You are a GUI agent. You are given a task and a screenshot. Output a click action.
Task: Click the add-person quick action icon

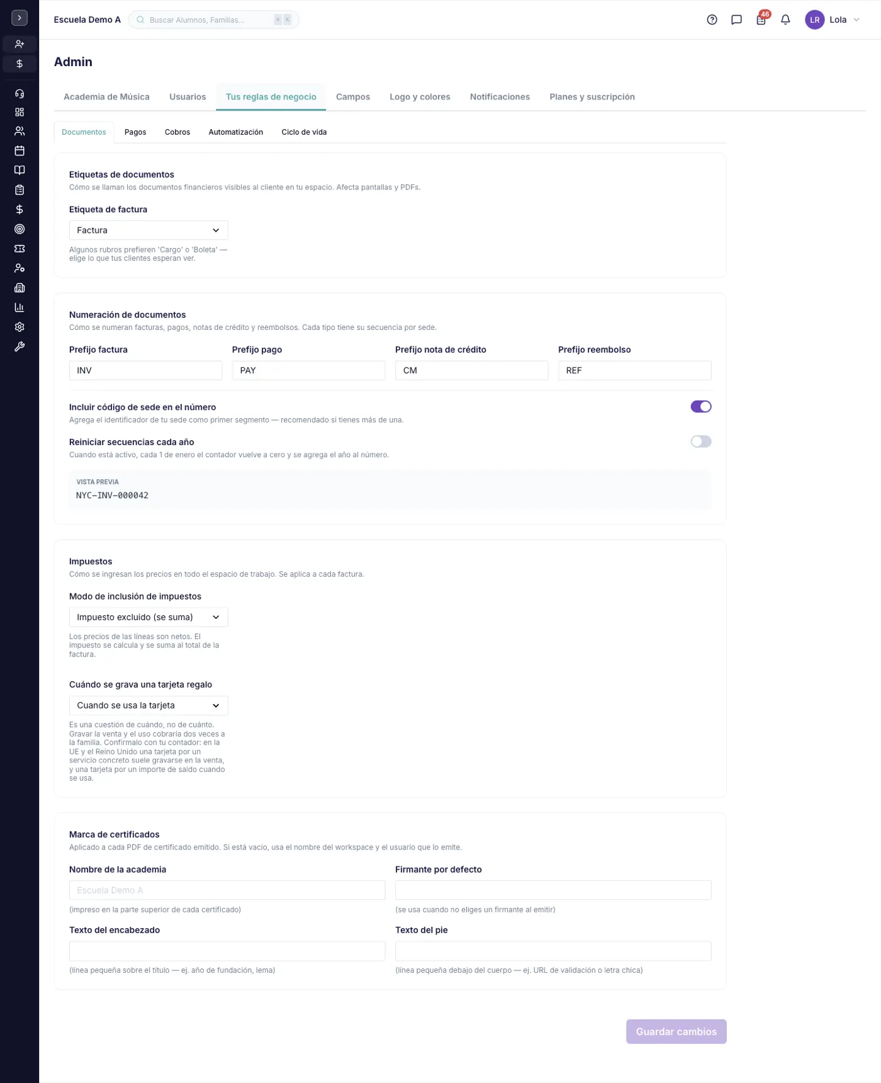click(x=20, y=44)
